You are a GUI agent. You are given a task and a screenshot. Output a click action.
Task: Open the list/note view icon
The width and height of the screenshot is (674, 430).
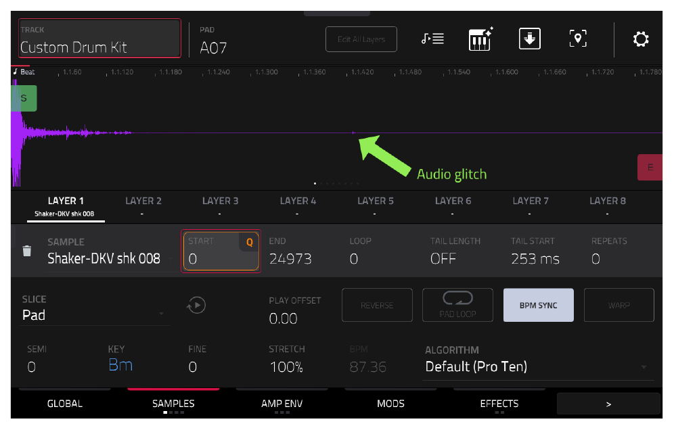pos(432,39)
